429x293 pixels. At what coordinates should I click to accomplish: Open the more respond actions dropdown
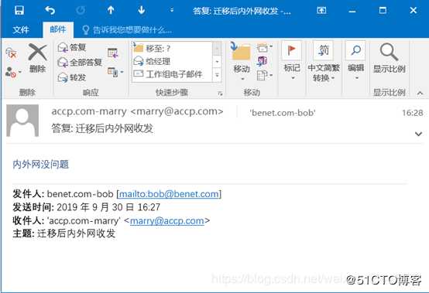(x=115, y=72)
